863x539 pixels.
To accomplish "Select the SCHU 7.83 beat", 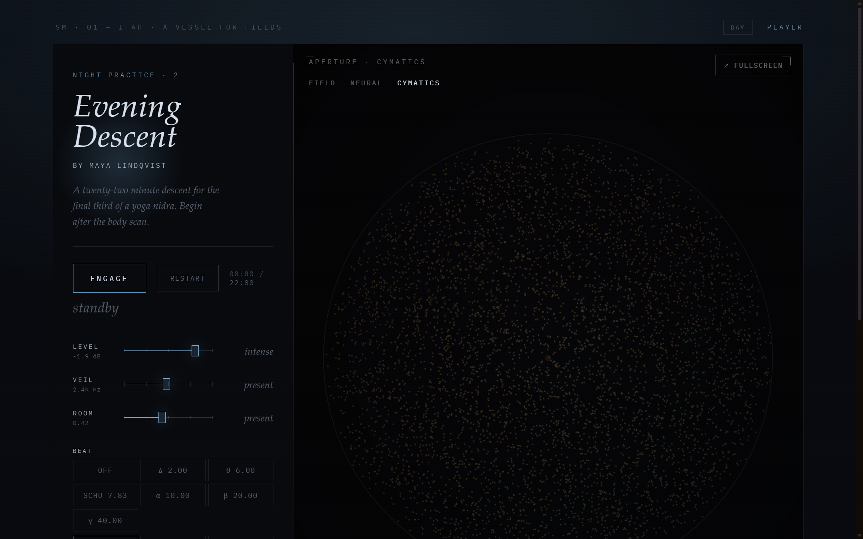I will pyautogui.click(x=105, y=495).
